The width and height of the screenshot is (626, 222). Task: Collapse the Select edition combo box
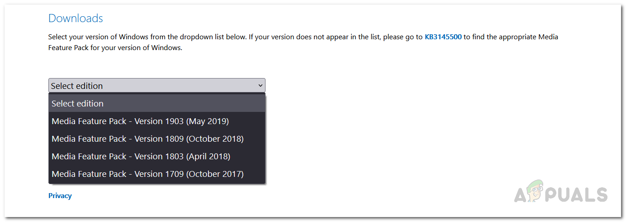click(156, 86)
